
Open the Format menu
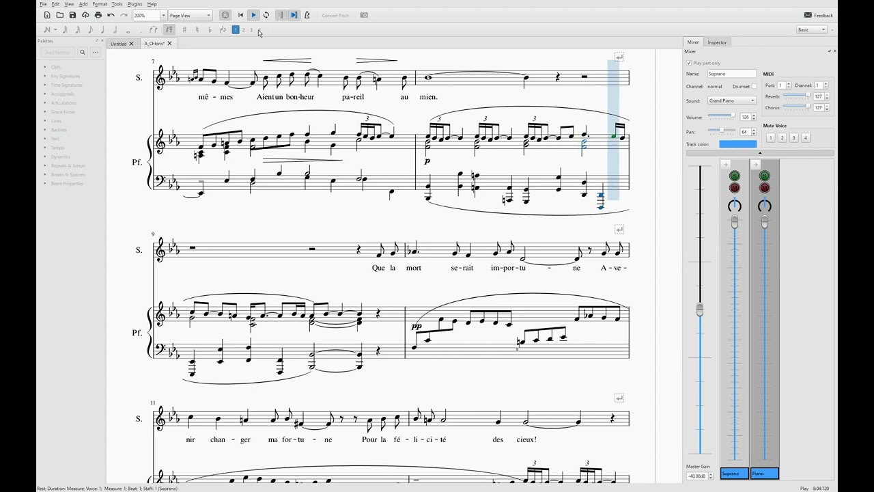(x=100, y=4)
